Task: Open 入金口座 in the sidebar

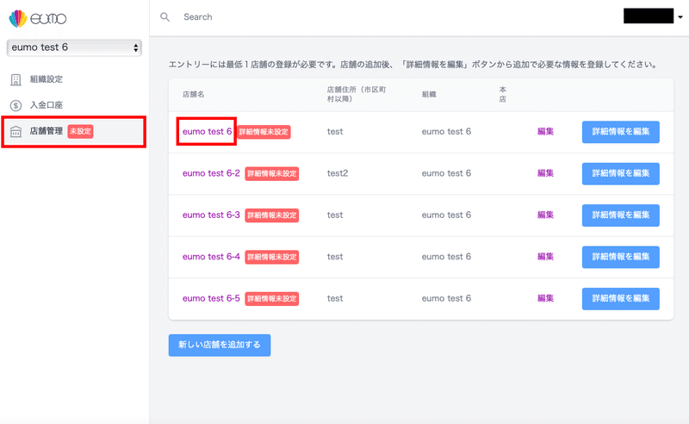Action: (x=47, y=105)
